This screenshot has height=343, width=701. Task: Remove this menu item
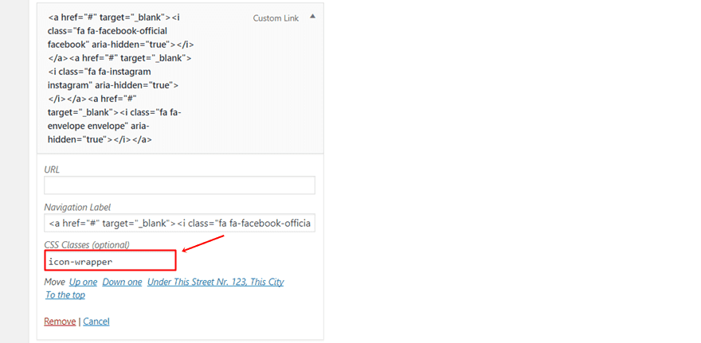[60, 322]
